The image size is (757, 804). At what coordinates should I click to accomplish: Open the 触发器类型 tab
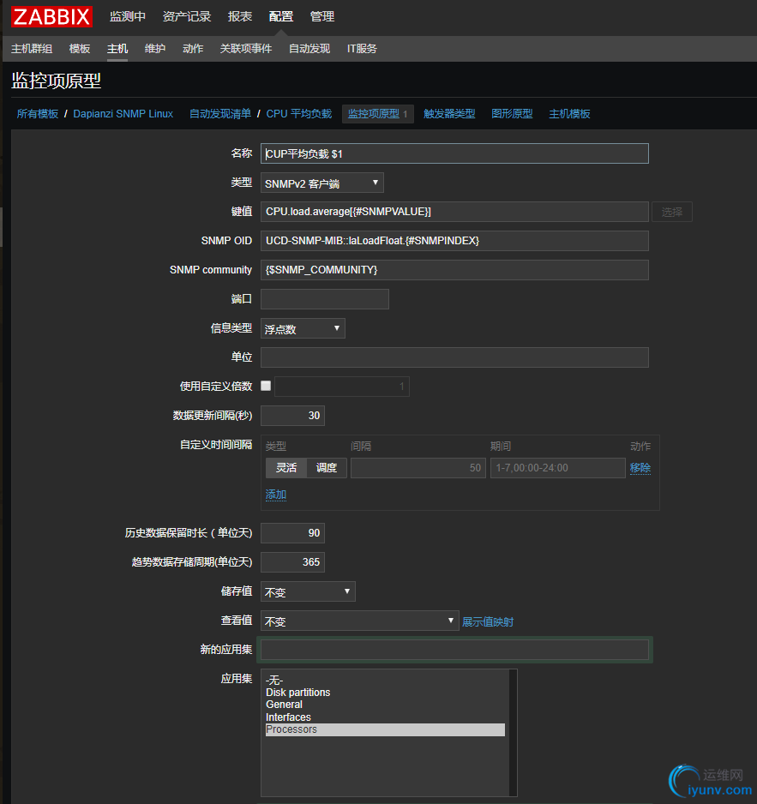pyautogui.click(x=449, y=114)
